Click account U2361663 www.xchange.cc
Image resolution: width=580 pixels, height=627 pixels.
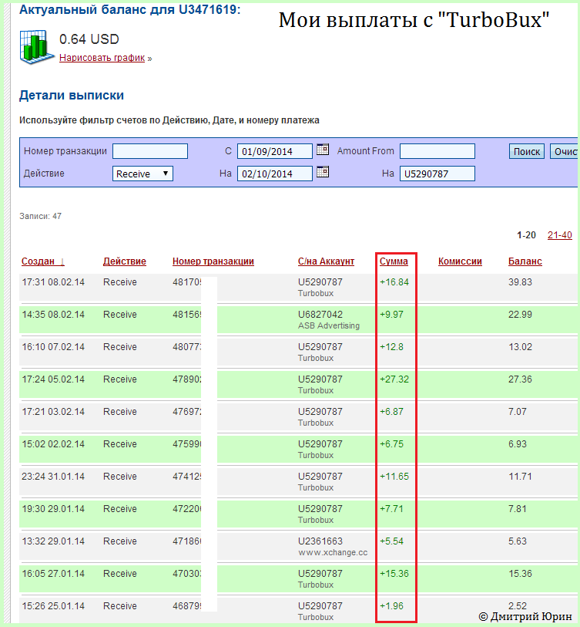coord(333,547)
